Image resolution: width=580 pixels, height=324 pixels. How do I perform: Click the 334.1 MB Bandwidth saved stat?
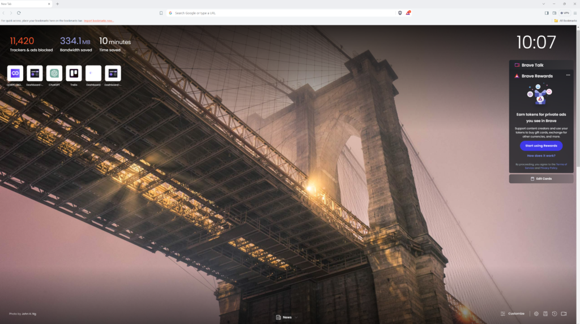[76, 44]
